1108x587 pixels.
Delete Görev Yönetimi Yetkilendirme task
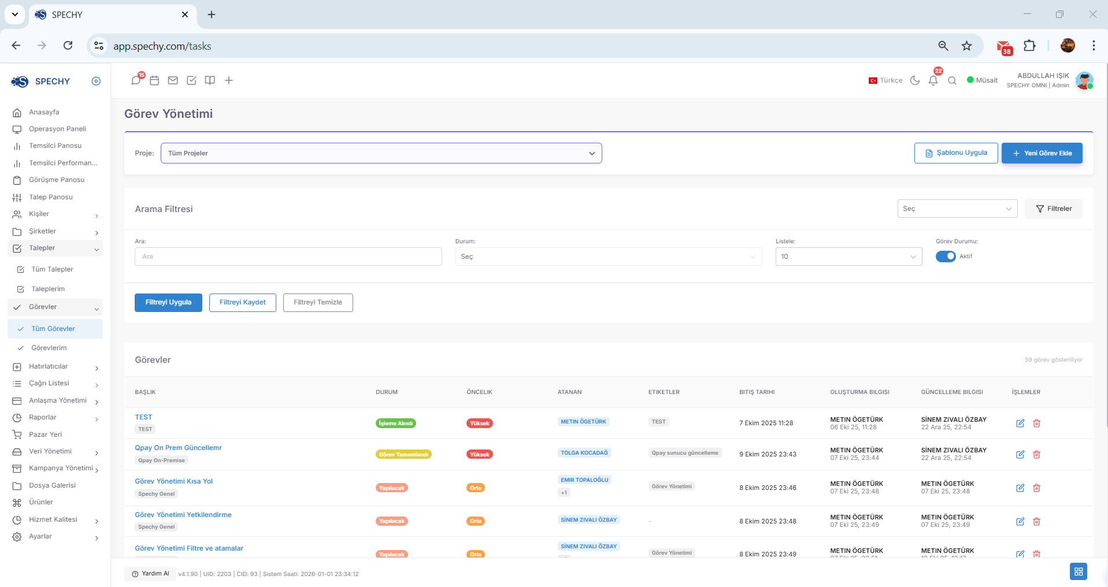(x=1036, y=521)
